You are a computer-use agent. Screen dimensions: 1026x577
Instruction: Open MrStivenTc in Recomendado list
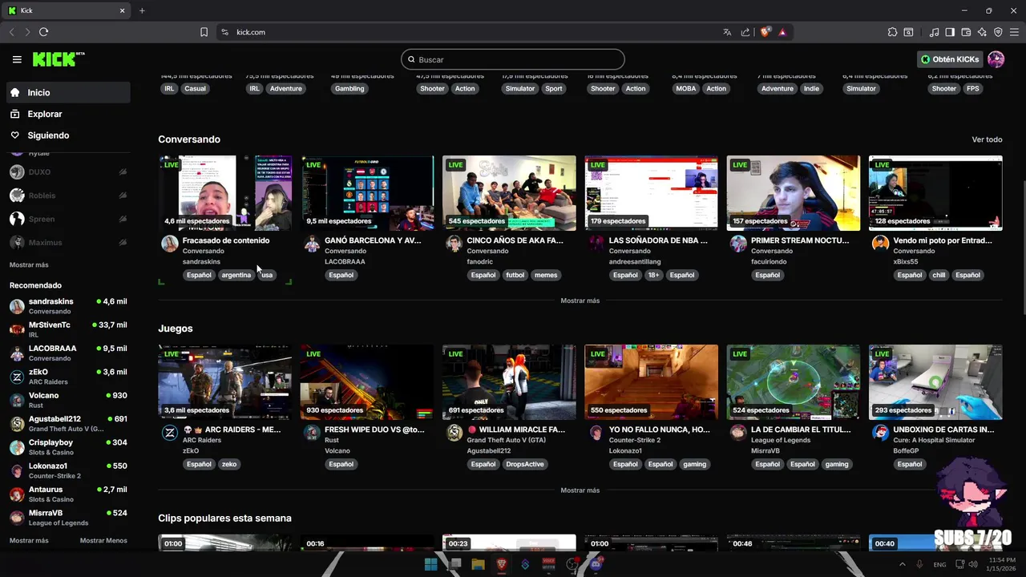68,329
